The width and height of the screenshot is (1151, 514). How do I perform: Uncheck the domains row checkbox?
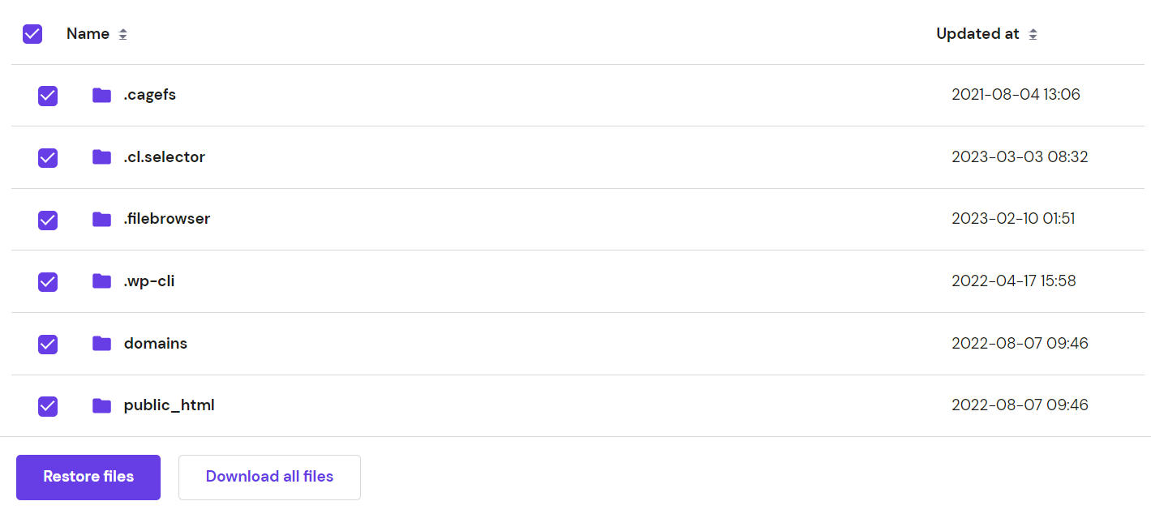pos(47,344)
